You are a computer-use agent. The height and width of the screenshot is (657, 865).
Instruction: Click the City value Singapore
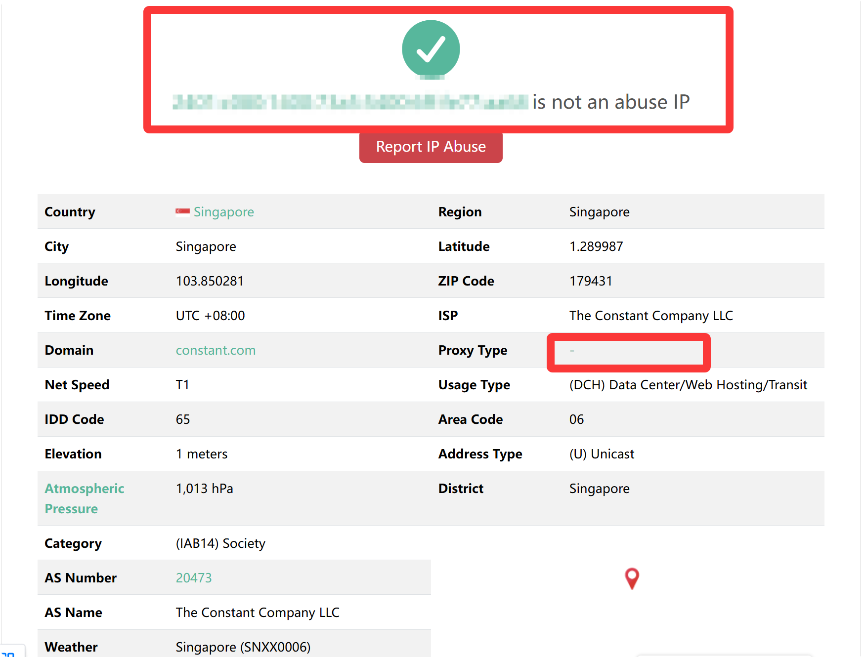pyautogui.click(x=206, y=246)
